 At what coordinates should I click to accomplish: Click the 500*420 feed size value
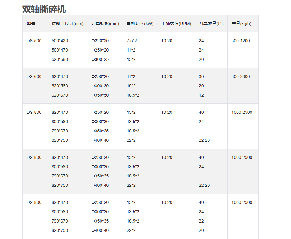59,41
